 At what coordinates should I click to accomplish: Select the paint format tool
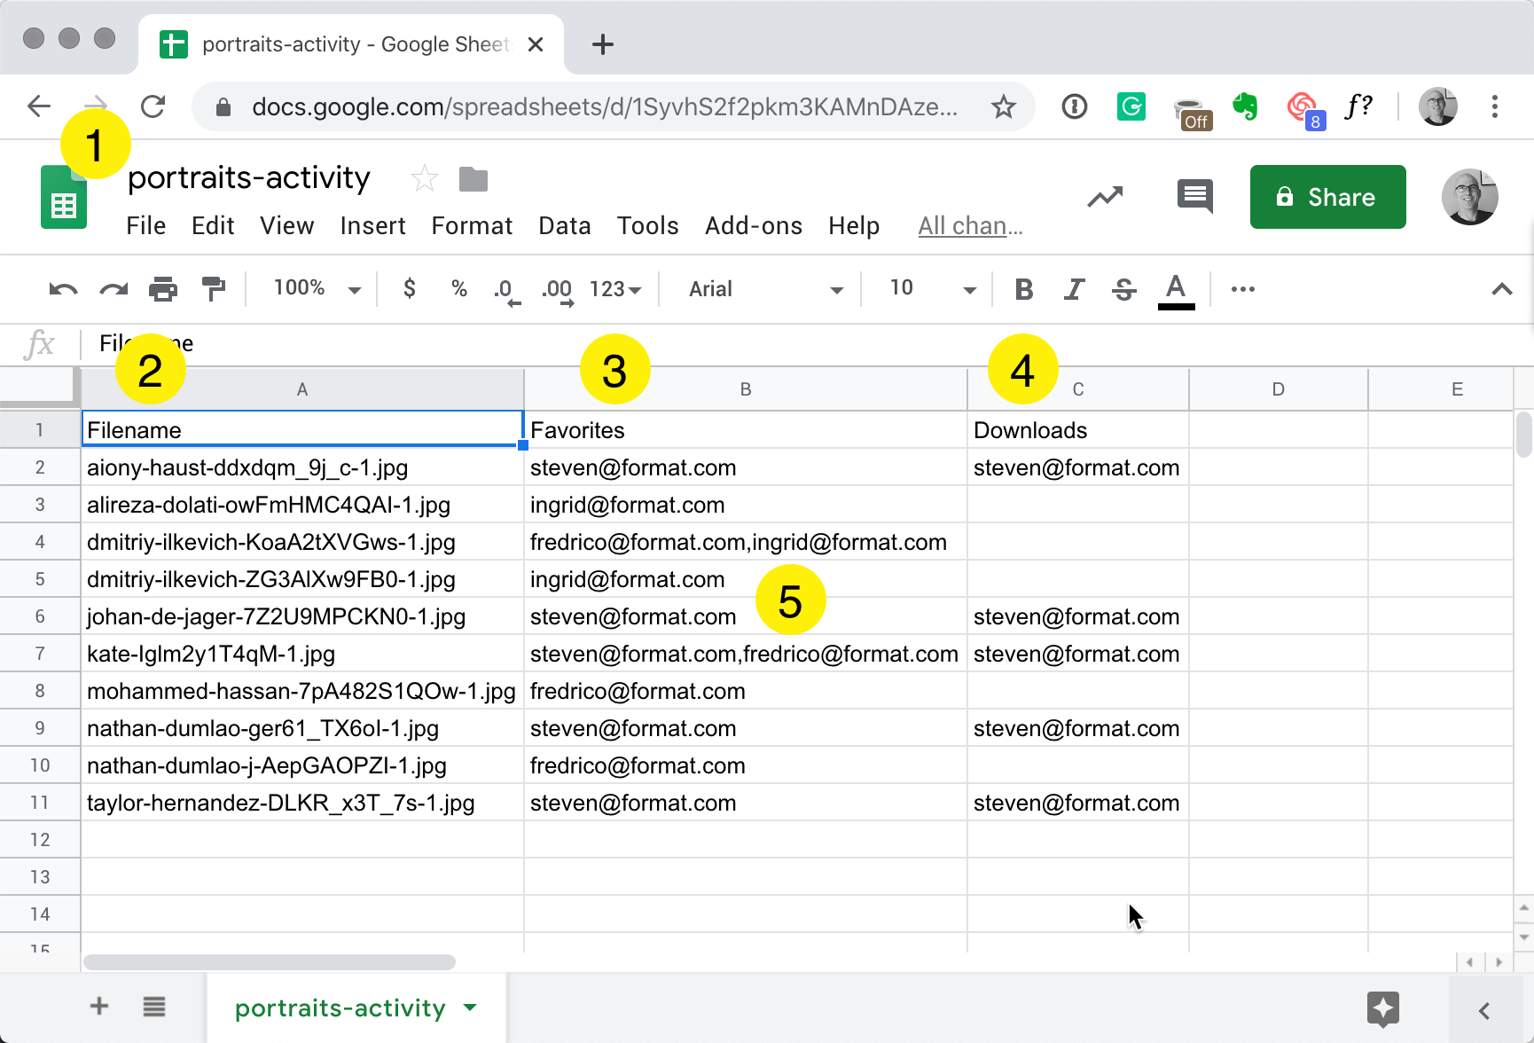coord(214,289)
